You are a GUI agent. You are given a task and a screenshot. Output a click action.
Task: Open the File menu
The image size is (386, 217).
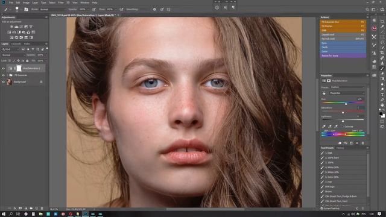coord(11,2)
